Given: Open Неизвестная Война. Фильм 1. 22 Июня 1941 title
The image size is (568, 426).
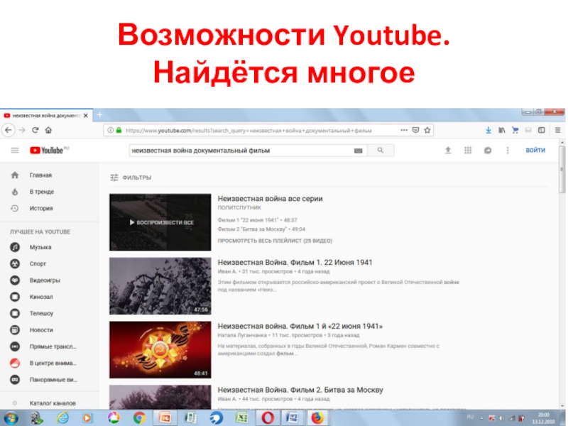Looking at the screenshot, I should (295, 262).
